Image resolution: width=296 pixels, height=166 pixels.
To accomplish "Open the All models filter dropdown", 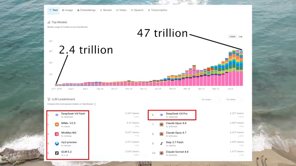I will 211,100.
